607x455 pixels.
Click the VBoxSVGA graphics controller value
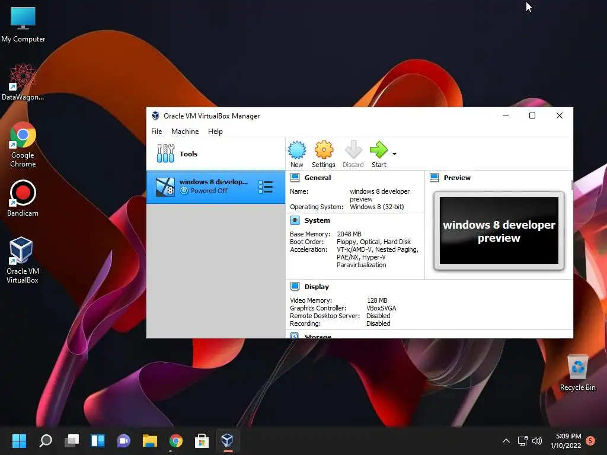coord(381,308)
